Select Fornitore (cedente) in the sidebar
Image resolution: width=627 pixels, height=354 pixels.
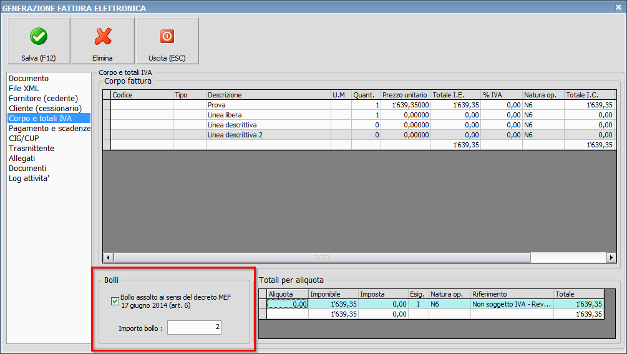tap(43, 99)
